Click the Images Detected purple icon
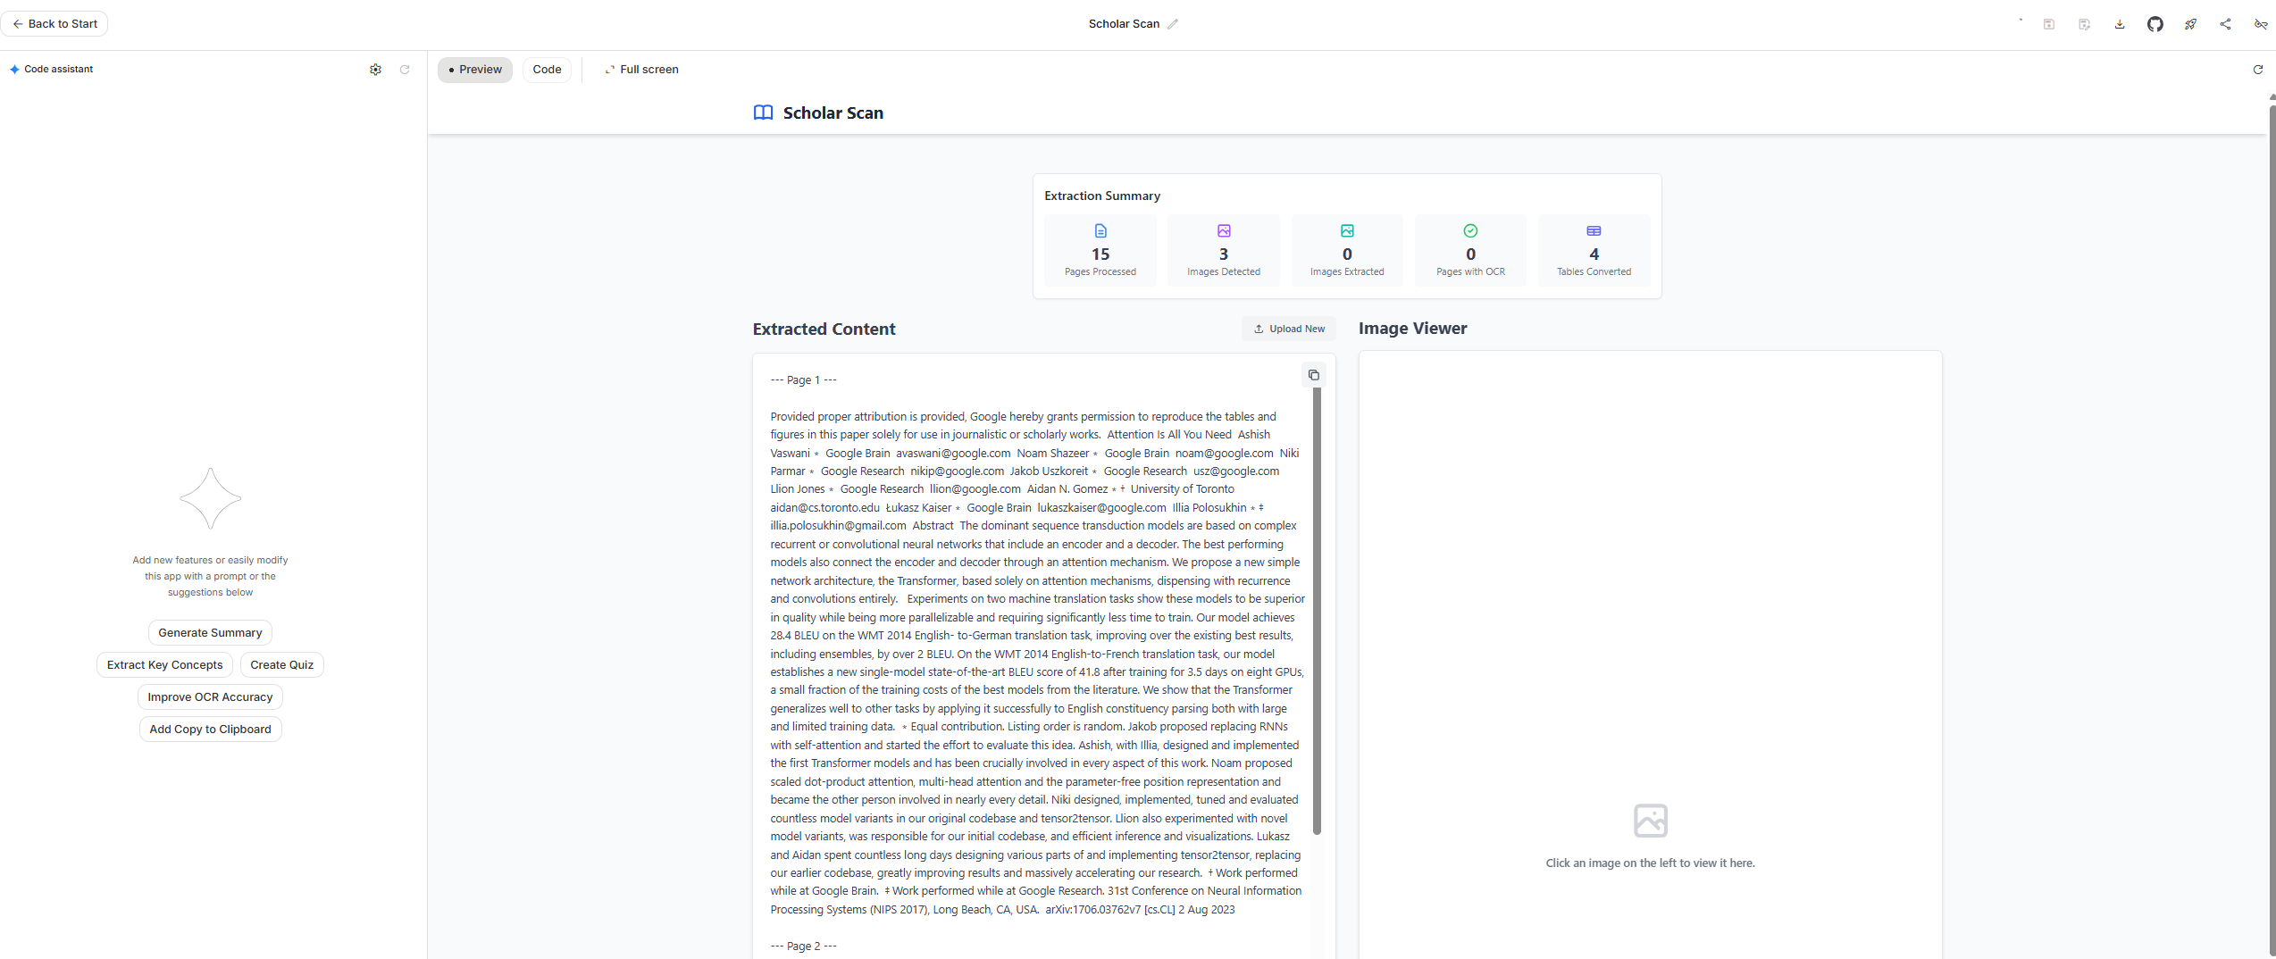This screenshot has width=2276, height=959. tap(1224, 231)
